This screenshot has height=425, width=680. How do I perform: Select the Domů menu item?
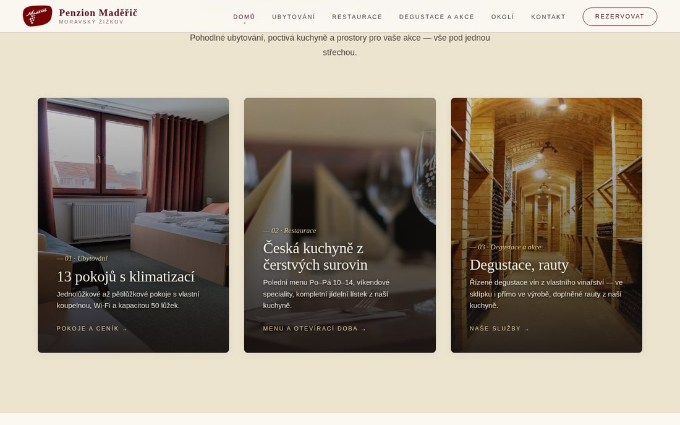click(x=244, y=17)
